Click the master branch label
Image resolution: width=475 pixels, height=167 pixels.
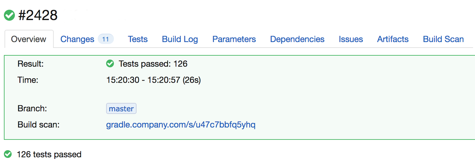pyautogui.click(x=121, y=109)
